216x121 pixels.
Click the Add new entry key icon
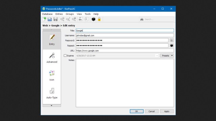click(x=62, y=19)
